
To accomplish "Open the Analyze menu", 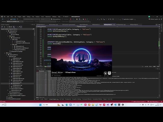I will 37,17.
